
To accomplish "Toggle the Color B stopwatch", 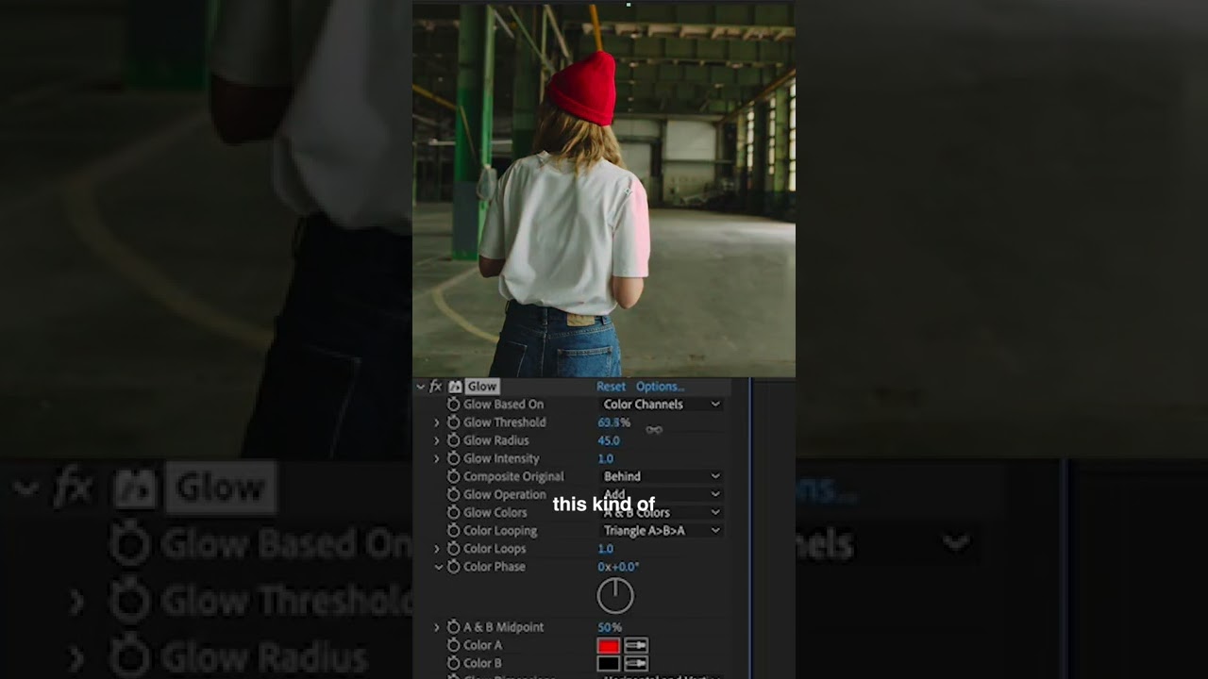I will point(453,663).
